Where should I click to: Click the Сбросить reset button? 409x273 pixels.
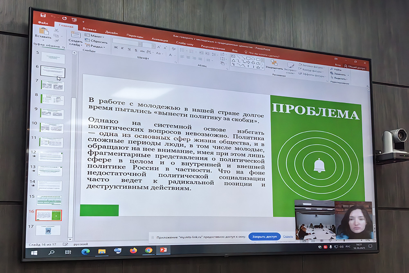pos(97,41)
